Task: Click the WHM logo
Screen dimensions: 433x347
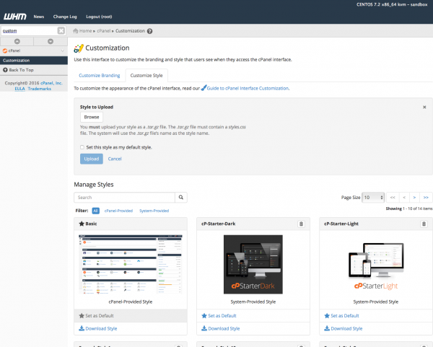Action: (15, 17)
